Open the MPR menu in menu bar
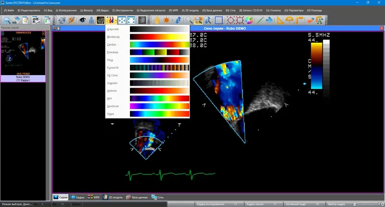Screen dimensions: 385x207 coord(174,11)
